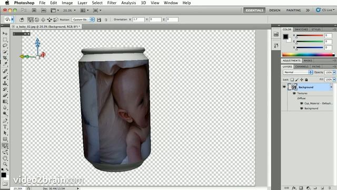Select the History Brush tool
337x190 pixels.
pos(5,89)
